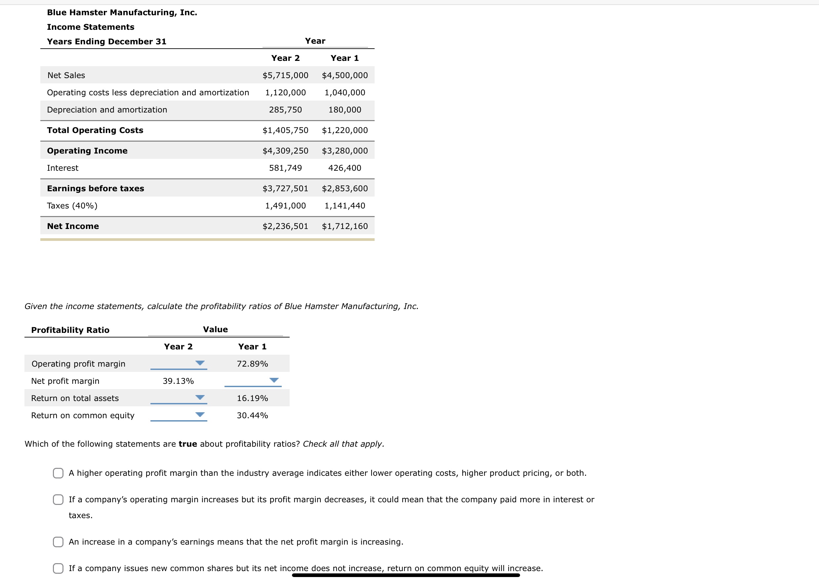Open the Net profit margin Year 1 dropdown
Screen dimensions: 819x582
tap(274, 381)
